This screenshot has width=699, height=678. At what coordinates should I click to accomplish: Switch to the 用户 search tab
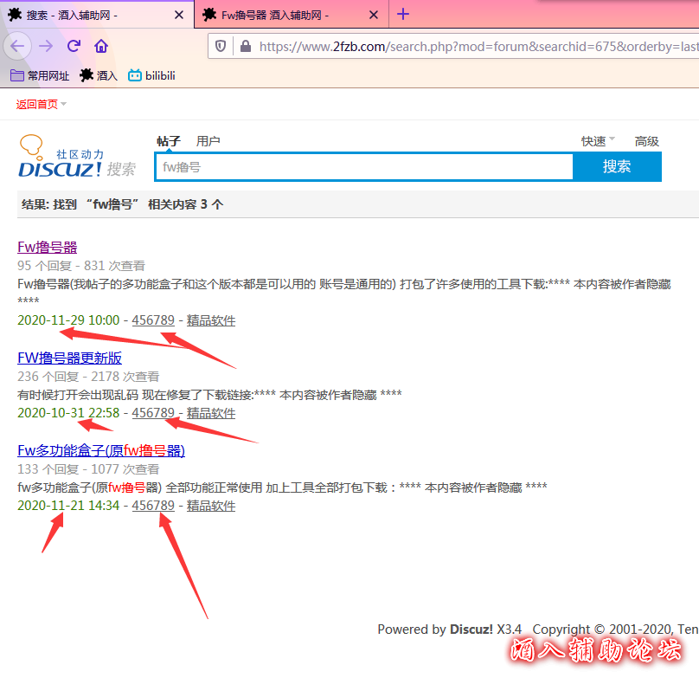click(208, 141)
